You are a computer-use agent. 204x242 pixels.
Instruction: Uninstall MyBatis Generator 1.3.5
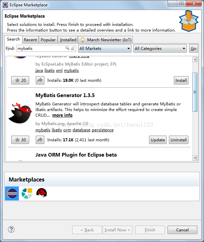178,140
